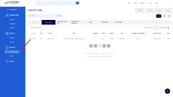
Task: Open the Support footer link
Action: tap(103, 54)
